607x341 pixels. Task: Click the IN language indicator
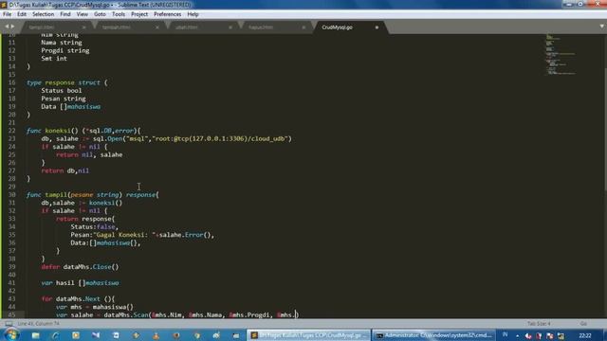[x=505, y=334]
